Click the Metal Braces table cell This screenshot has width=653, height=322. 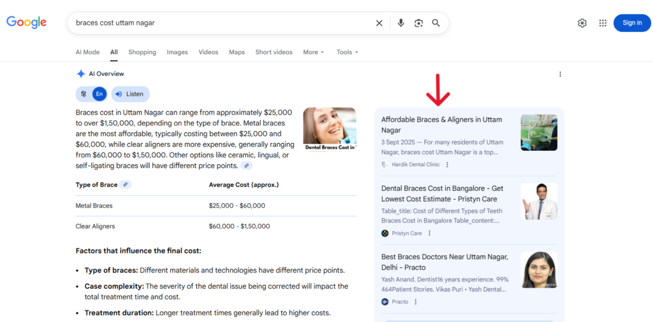94,206
